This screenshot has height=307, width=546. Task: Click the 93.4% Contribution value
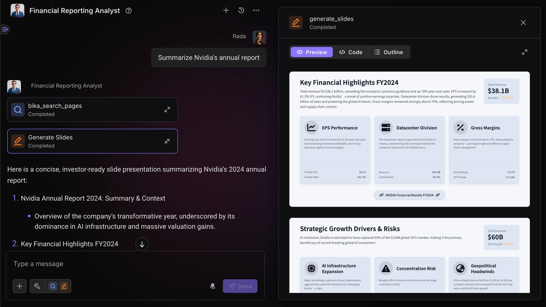click(436, 177)
